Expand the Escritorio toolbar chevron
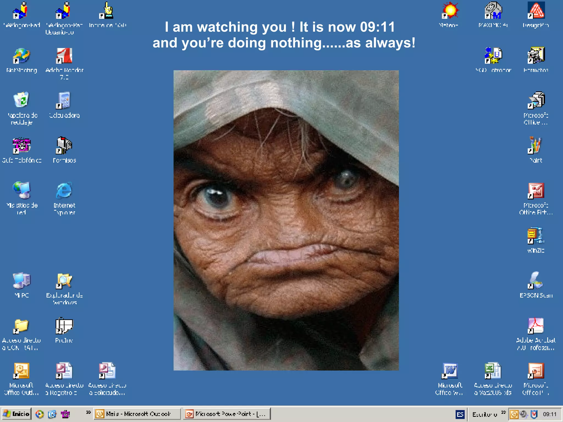563x422 pixels. (x=503, y=412)
